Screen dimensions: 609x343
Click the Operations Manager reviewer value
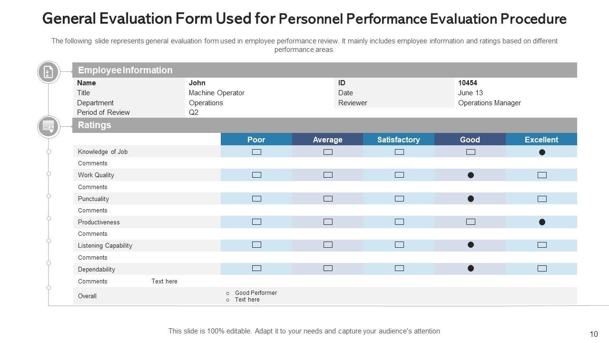click(490, 103)
